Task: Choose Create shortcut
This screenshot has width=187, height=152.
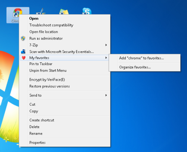Action: click(x=65, y=120)
